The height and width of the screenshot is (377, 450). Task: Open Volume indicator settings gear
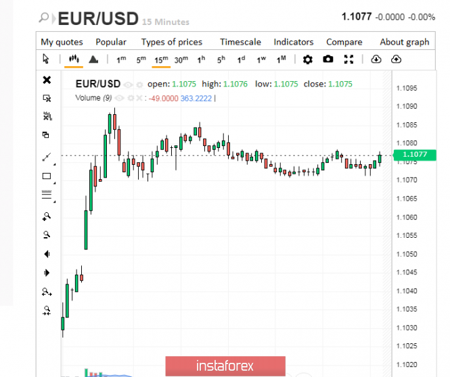point(131,98)
